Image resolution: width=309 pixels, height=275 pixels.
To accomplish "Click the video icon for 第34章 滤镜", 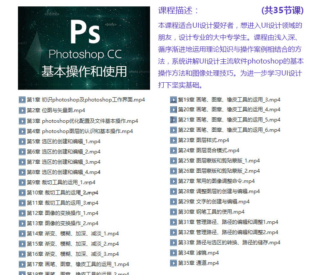I will click(174, 253).
